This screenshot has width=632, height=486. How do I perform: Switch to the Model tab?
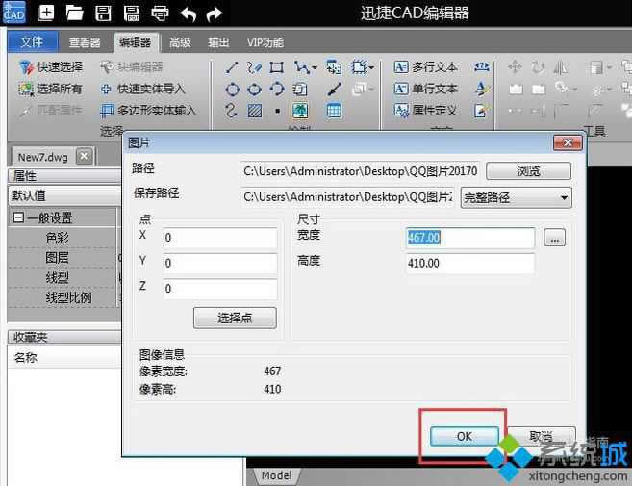[x=276, y=476]
